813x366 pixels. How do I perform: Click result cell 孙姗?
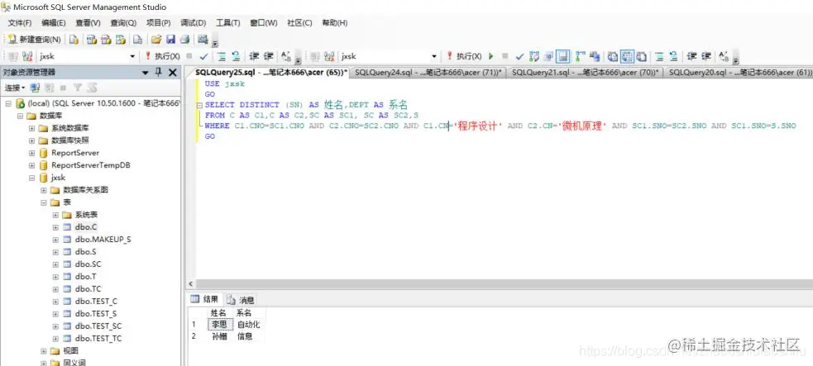(x=220, y=336)
